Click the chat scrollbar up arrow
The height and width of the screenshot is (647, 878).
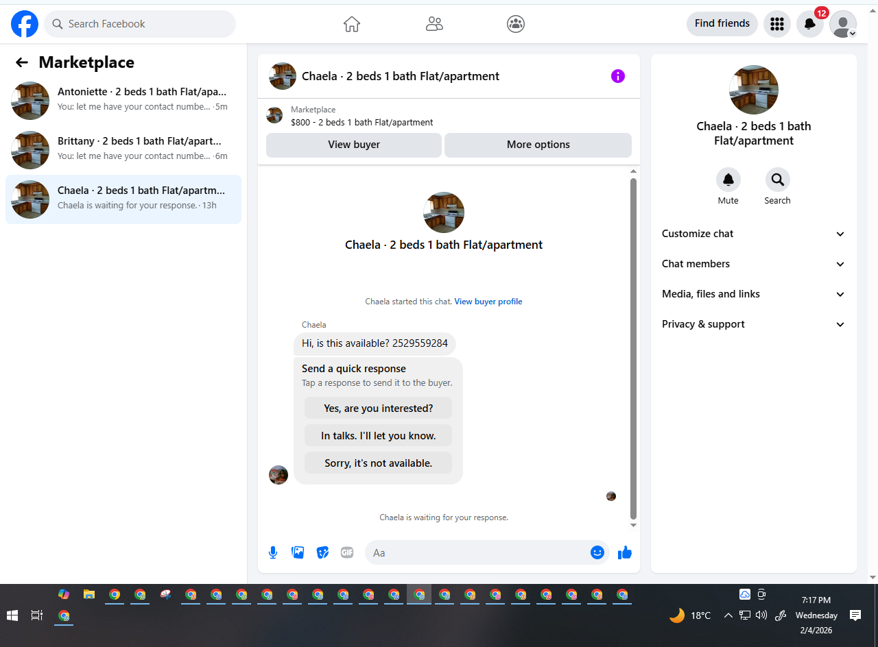pos(634,171)
